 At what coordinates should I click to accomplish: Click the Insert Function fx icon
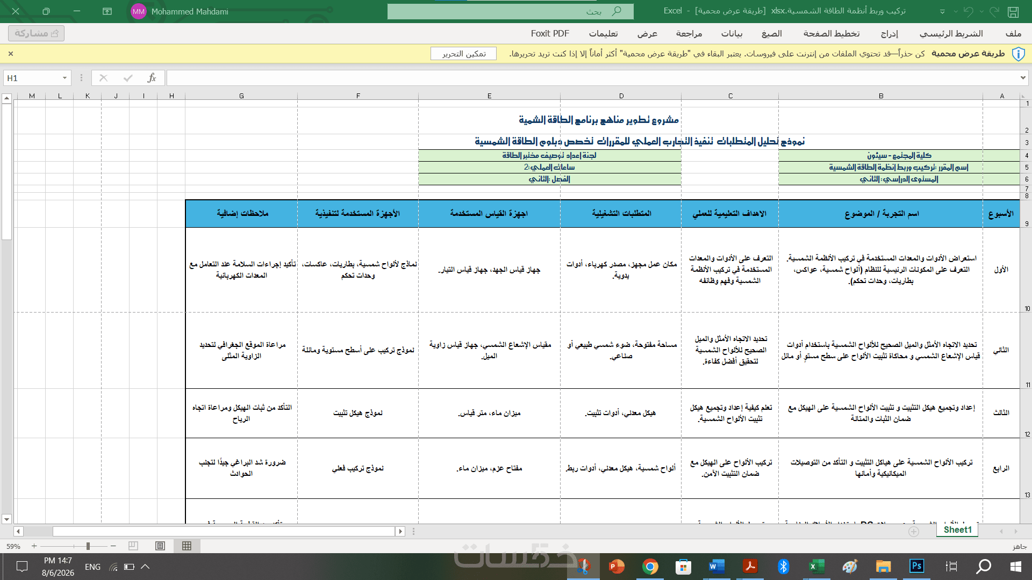[x=152, y=78]
